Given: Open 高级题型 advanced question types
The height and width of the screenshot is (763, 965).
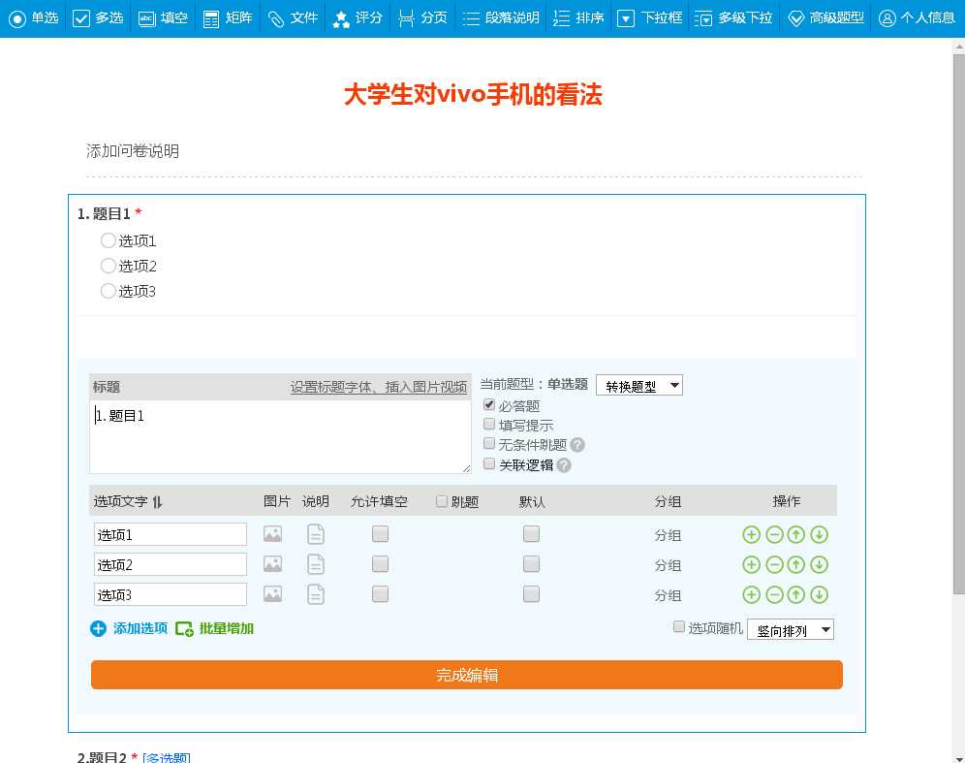Looking at the screenshot, I should coord(826,17).
